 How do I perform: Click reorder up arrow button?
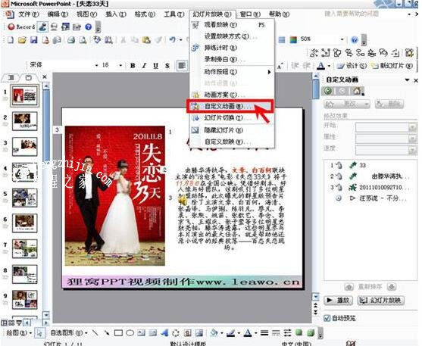click(349, 287)
